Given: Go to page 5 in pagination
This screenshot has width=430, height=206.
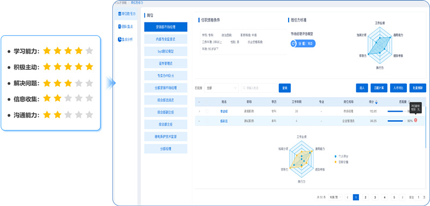Looking at the screenshot, I should click(394, 197).
